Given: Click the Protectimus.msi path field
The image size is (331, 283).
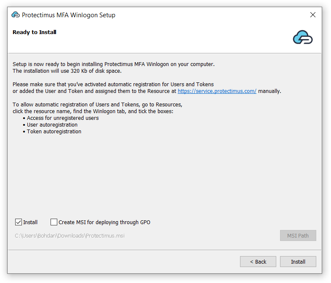Looking at the screenshot, I should point(69,235).
